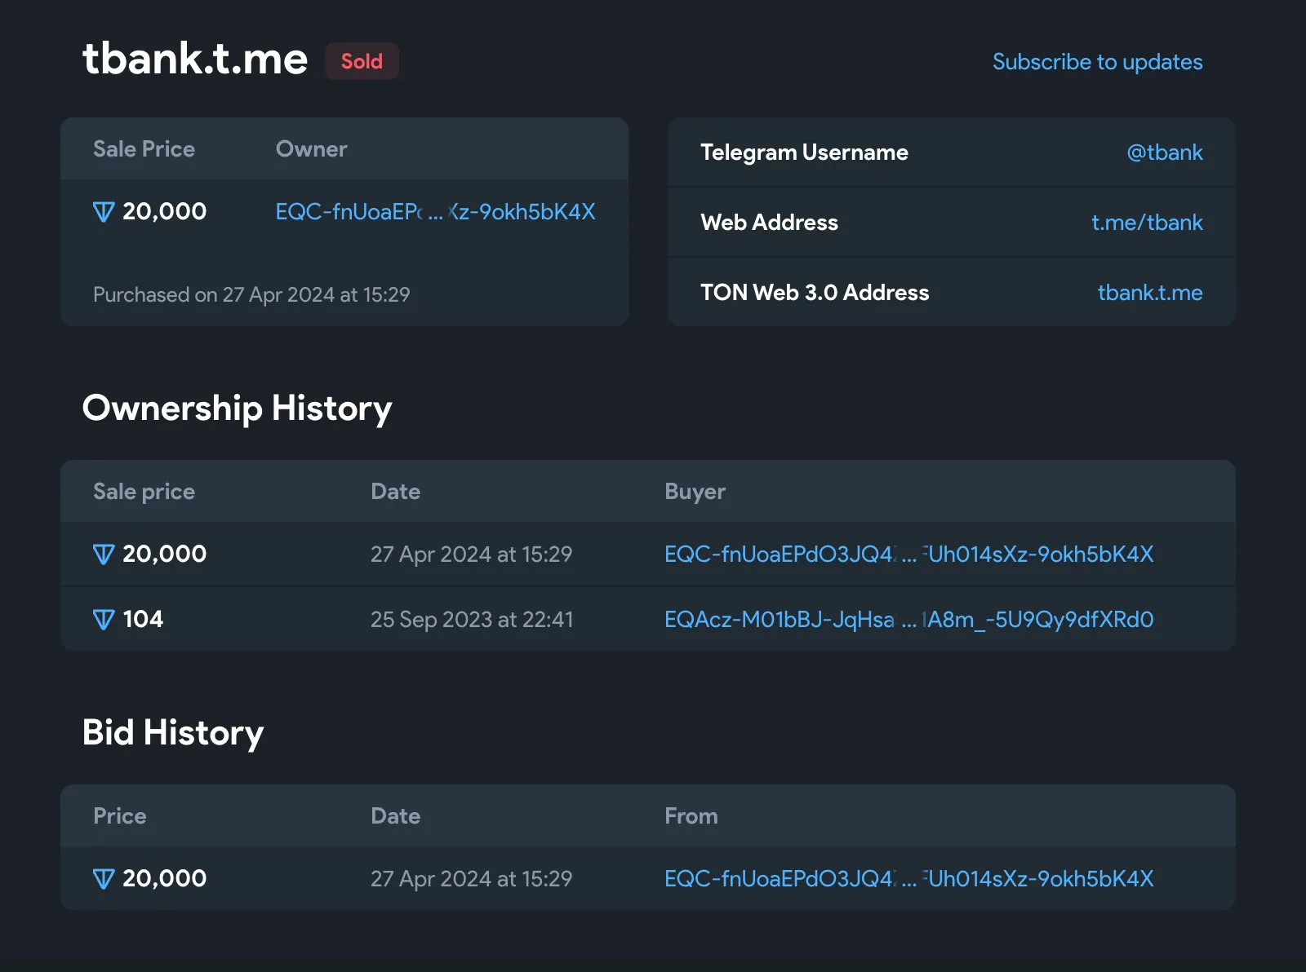
Task: Click the Buyer column header in Ownership History
Action: (x=695, y=492)
